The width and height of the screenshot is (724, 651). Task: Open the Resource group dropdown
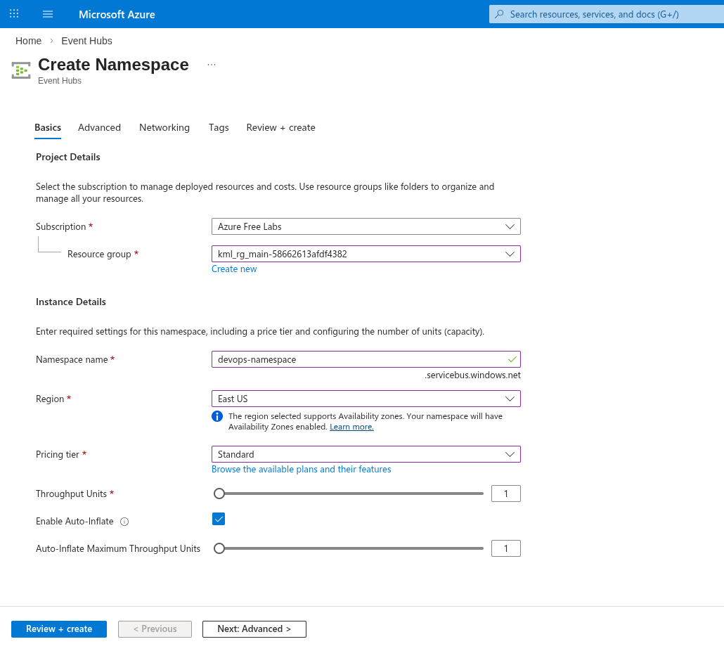pos(366,254)
